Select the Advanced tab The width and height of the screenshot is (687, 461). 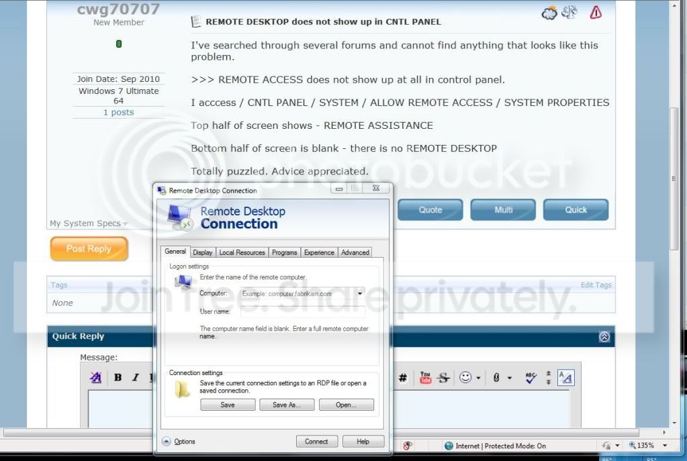click(355, 252)
